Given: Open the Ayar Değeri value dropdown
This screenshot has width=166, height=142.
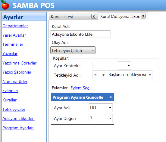Looking at the screenshot, I should pos(101,118).
